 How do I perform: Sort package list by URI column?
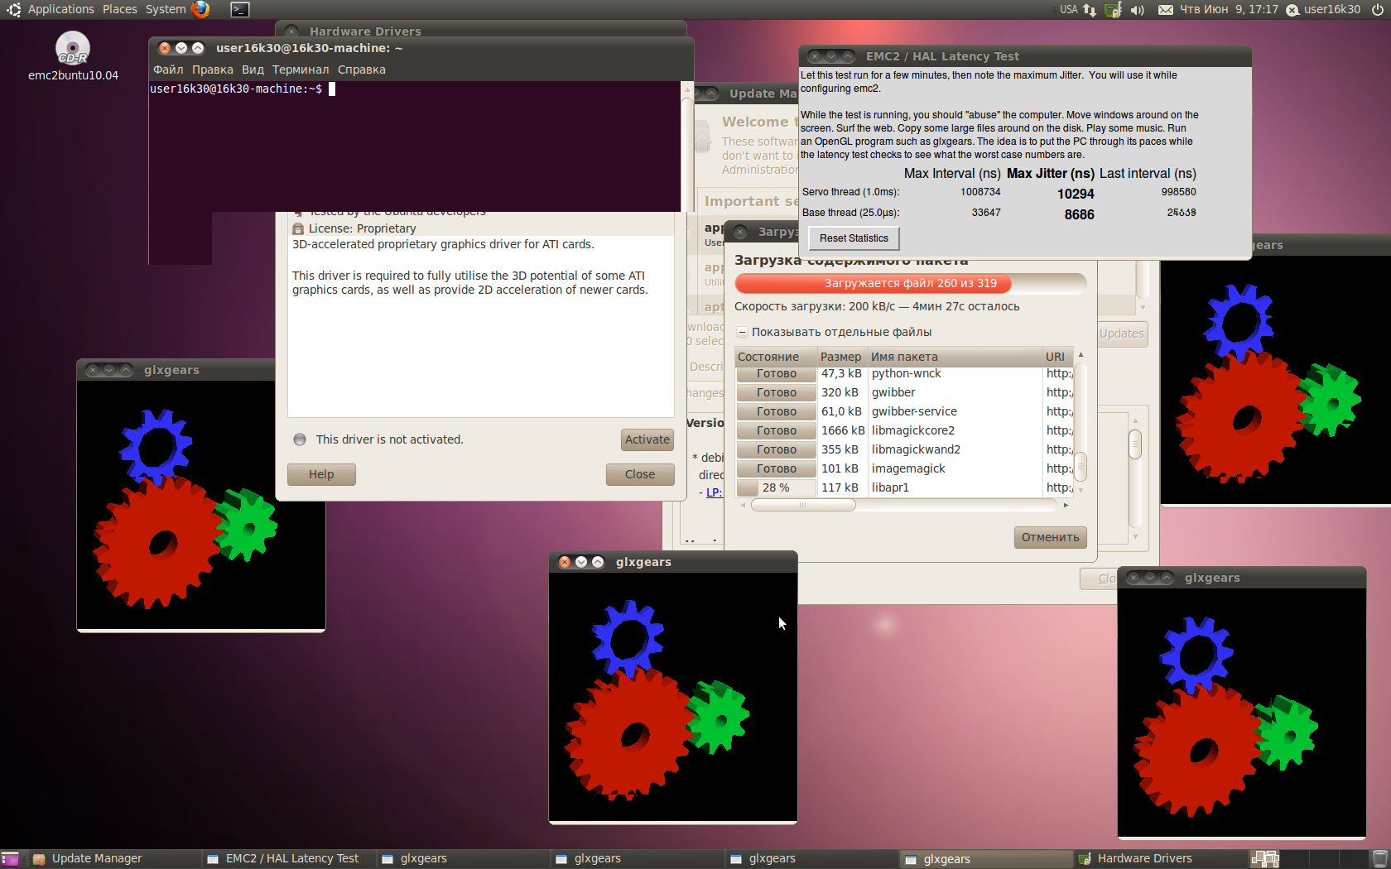coord(1058,357)
